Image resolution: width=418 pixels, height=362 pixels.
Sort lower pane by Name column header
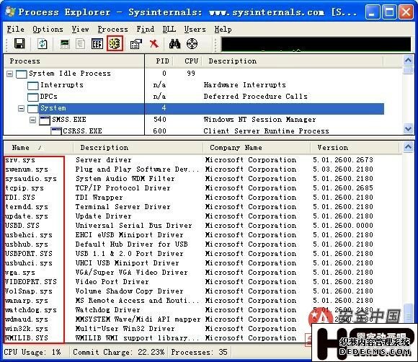coord(38,148)
